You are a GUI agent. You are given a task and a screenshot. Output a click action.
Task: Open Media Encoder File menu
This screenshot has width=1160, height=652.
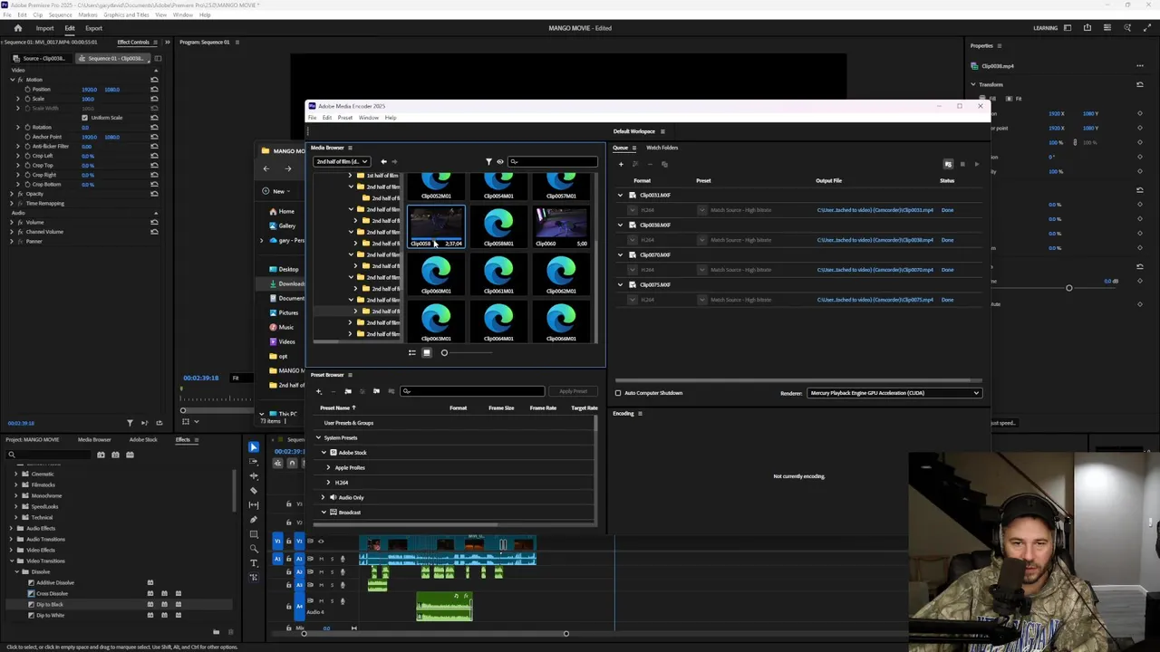click(312, 118)
